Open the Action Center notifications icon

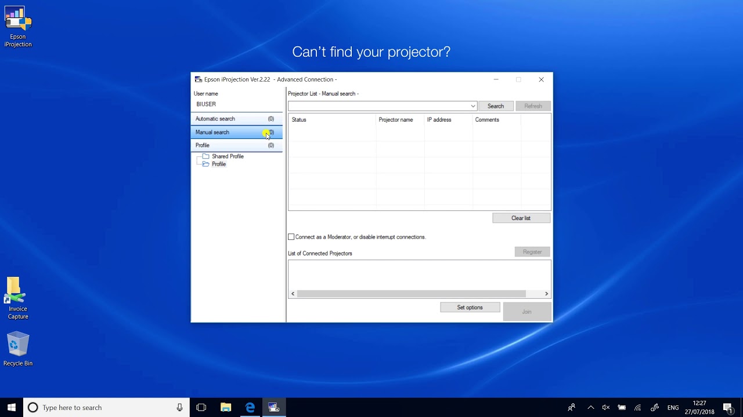[x=727, y=408]
